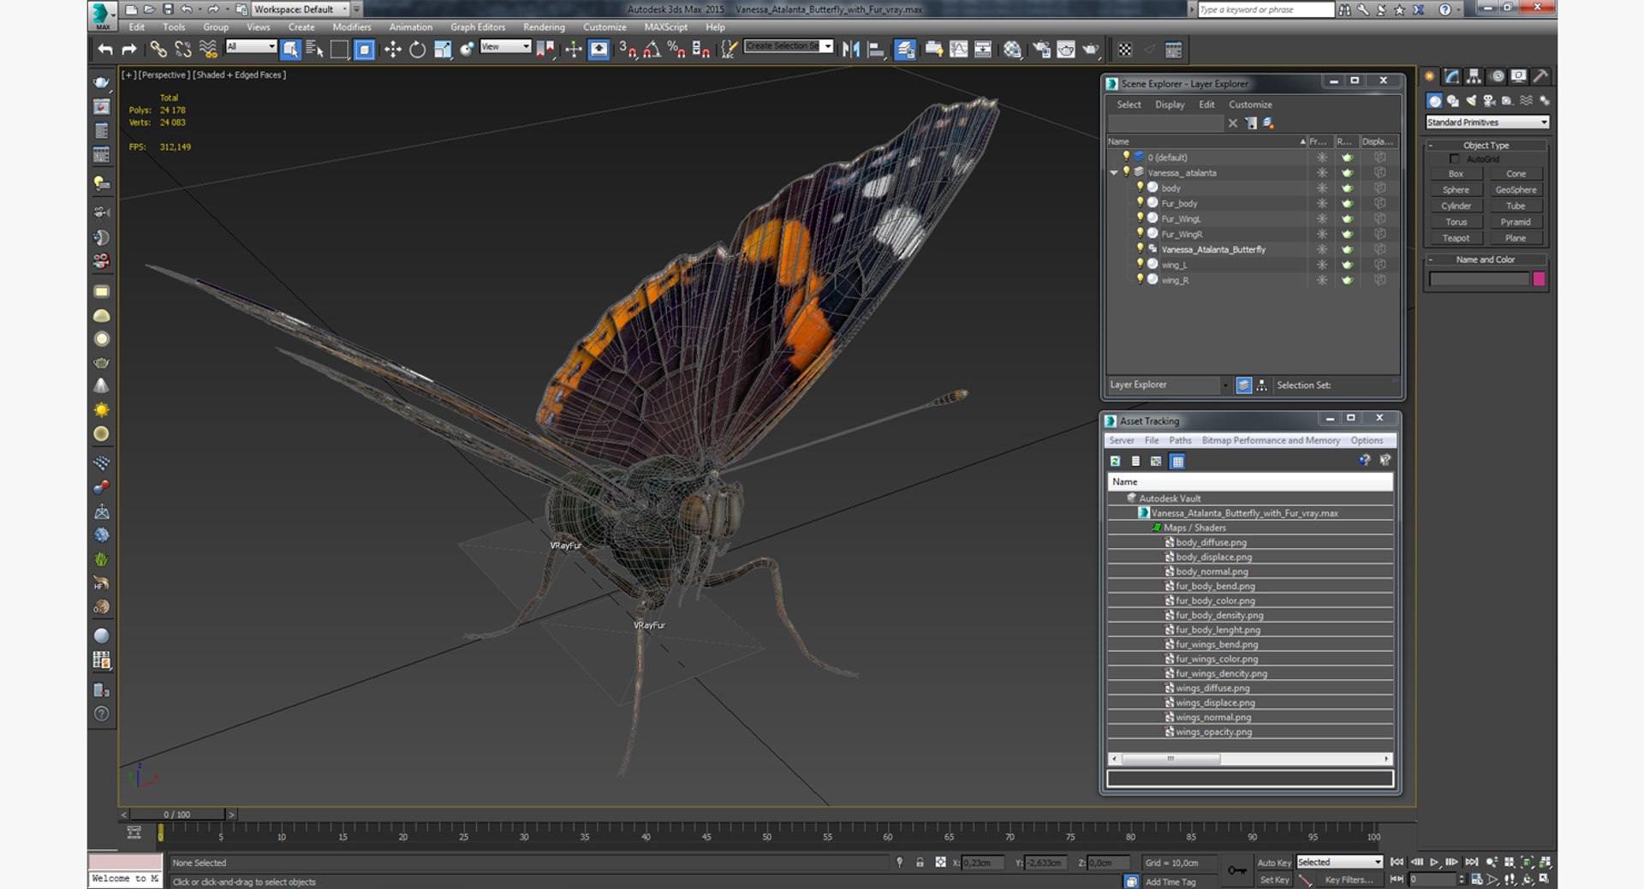
Task: Select Table View icon in Asset Tracking
Action: pos(1177,461)
